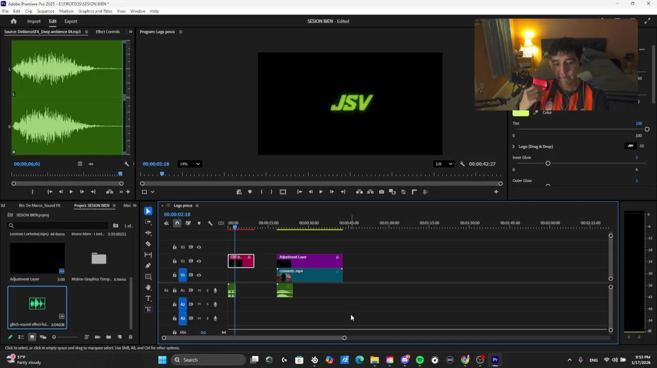Switch to the Effect Controls tab

coord(108,32)
